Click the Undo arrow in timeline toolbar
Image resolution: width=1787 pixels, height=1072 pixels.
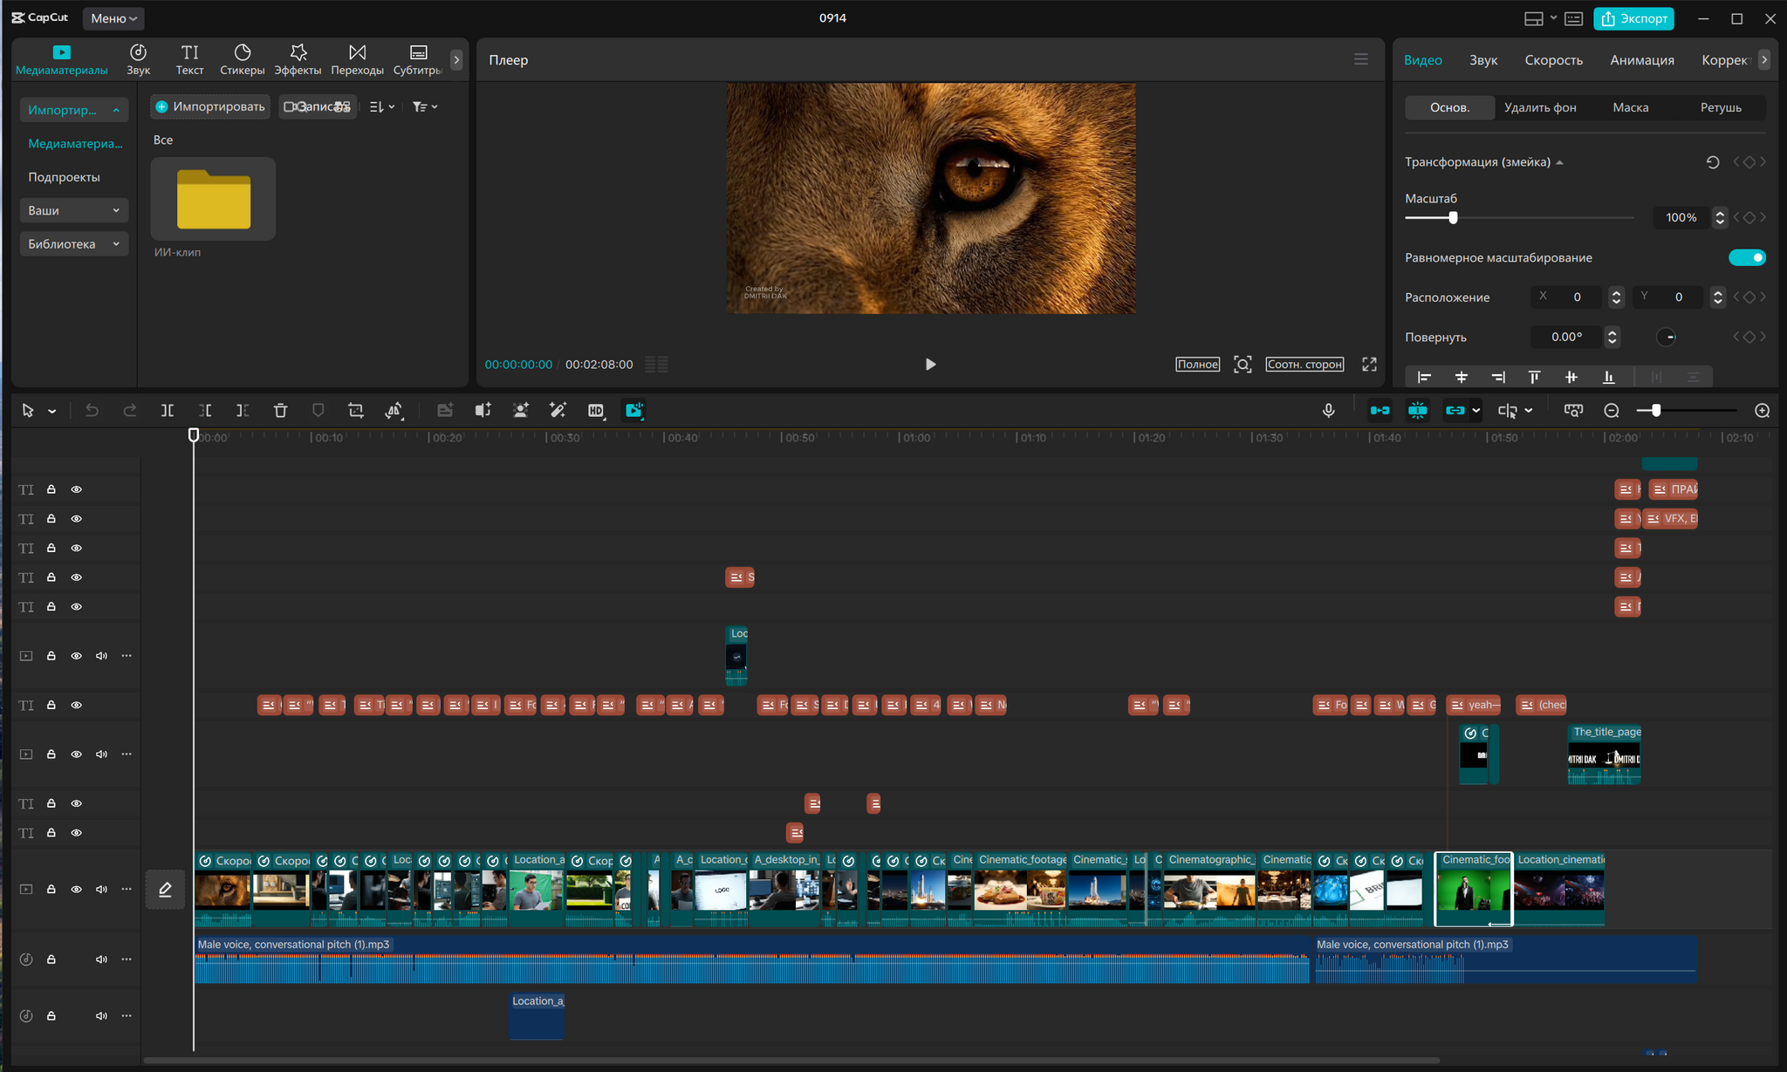[x=92, y=410]
